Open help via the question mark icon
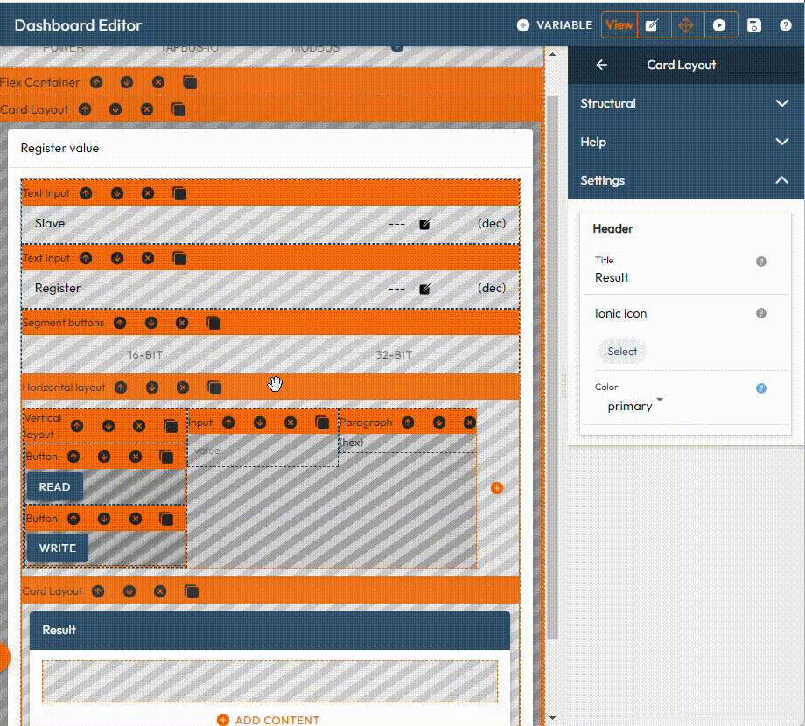 tap(785, 24)
